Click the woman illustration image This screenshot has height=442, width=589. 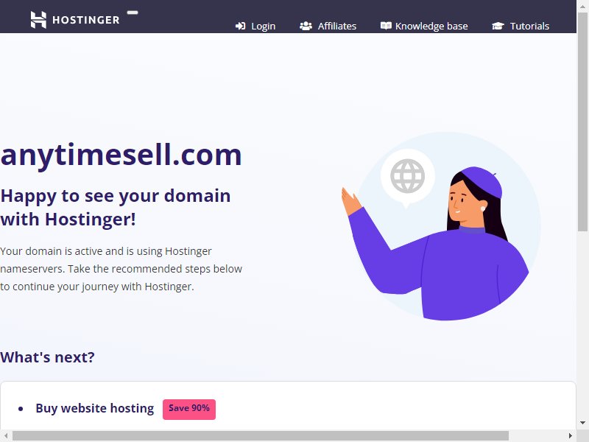click(441, 227)
